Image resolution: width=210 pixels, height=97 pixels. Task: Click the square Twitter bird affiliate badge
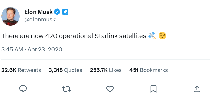pos(65,12)
